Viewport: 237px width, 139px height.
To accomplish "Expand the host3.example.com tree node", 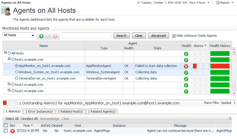I will click(x=9, y=84).
